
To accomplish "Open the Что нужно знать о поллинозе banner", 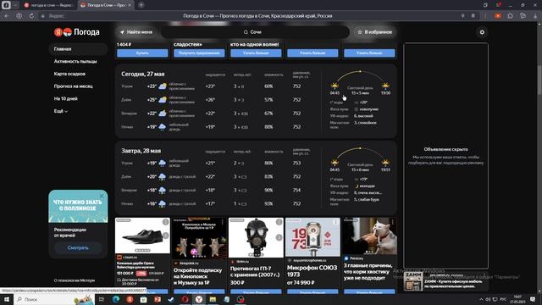I will pyautogui.click(x=78, y=206).
